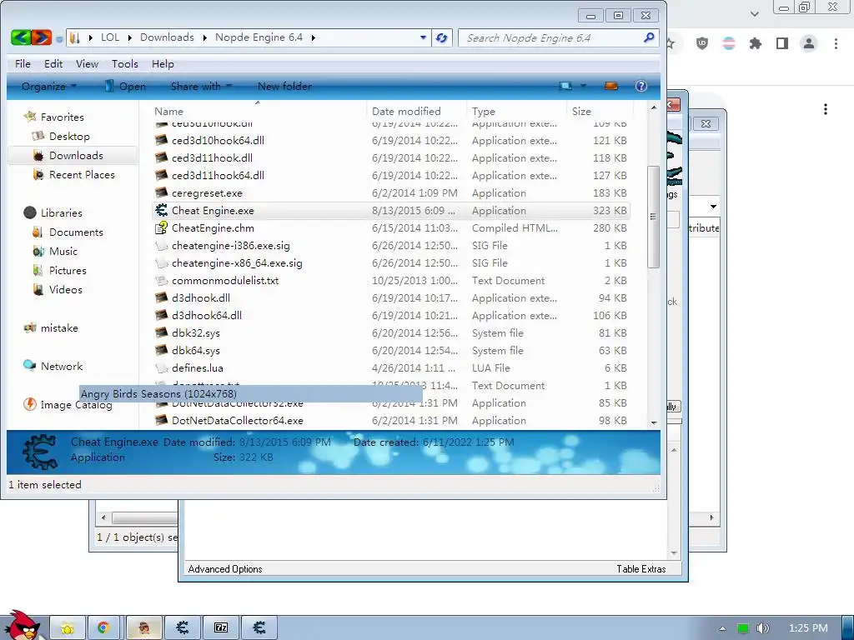The width and height of the screenshot is (854, 640).
Task: Expand the arrow after Downloads breadcrumb
Action: tap(205, 37)
